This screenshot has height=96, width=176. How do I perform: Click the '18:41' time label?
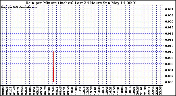tap(126, 91)
